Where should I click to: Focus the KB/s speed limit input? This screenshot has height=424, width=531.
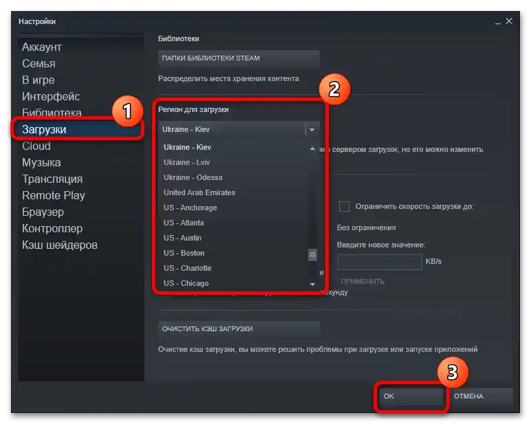point(380,262)
